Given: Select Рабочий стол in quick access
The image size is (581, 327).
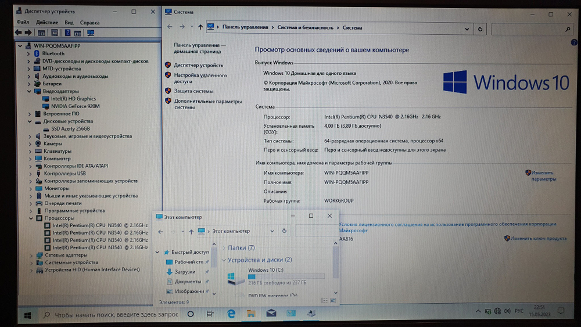Looking at the screenshot, I should tap(189, 261).
